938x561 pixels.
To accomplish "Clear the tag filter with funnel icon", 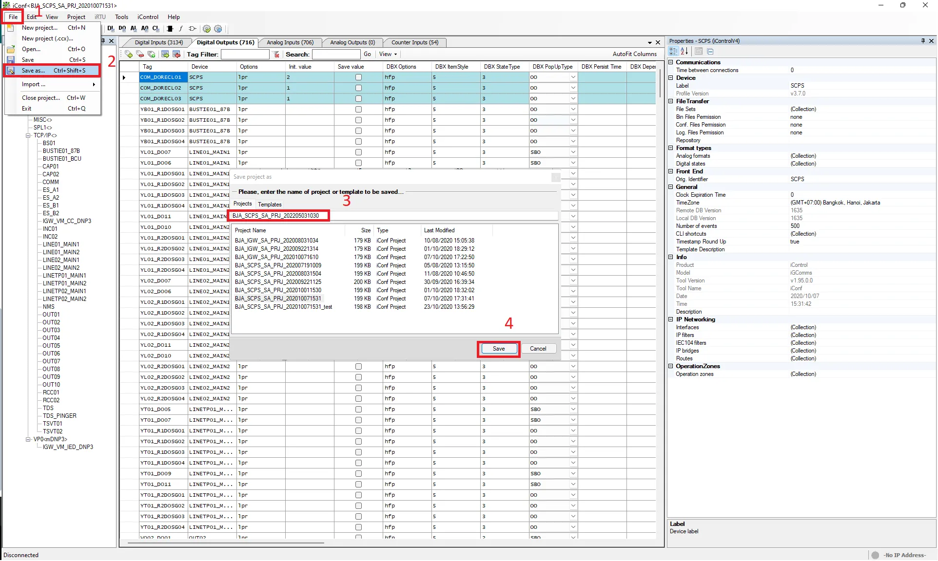I will coord(276,55).
